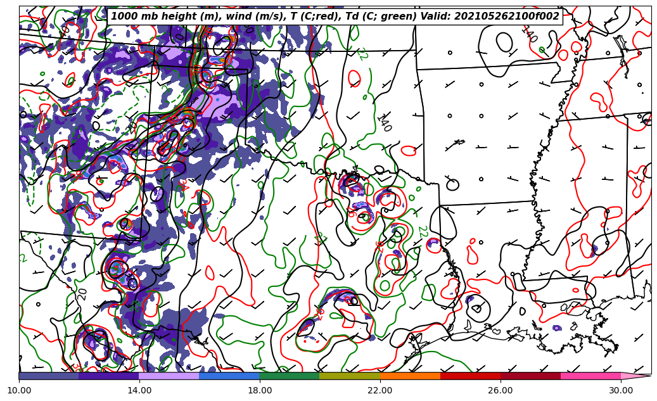
Task: Select the lavender colorbar segment
Action: [169, 376]
